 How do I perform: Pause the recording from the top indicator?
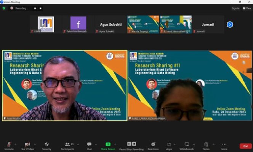[35, 8]
